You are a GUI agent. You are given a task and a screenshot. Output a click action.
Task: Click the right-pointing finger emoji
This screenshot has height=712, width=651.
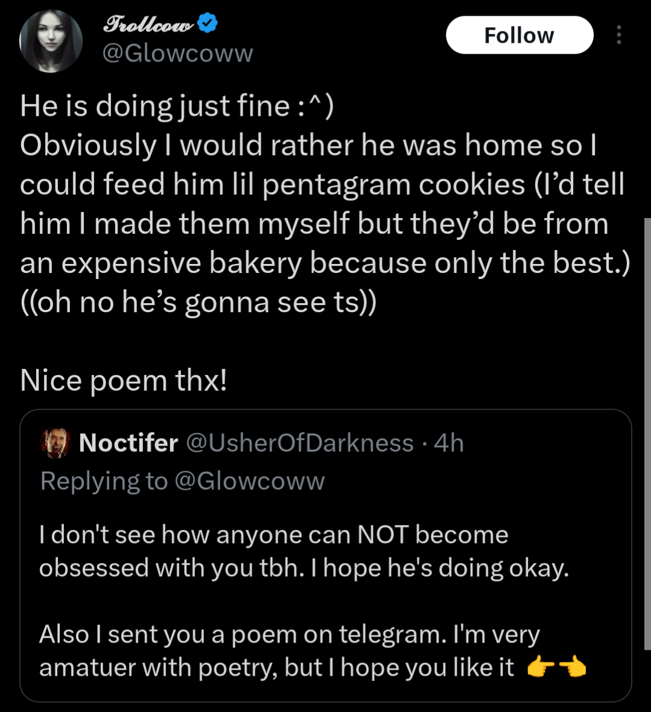[x=539, y=668]
